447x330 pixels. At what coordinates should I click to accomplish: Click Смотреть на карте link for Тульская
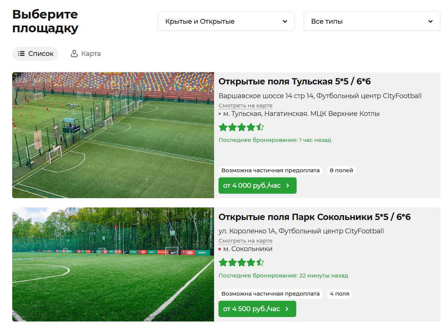[x=246, y=106]
